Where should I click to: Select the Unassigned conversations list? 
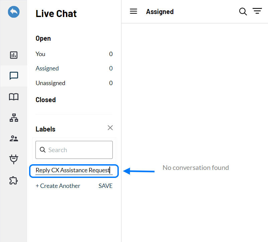(x=74, y=83)
